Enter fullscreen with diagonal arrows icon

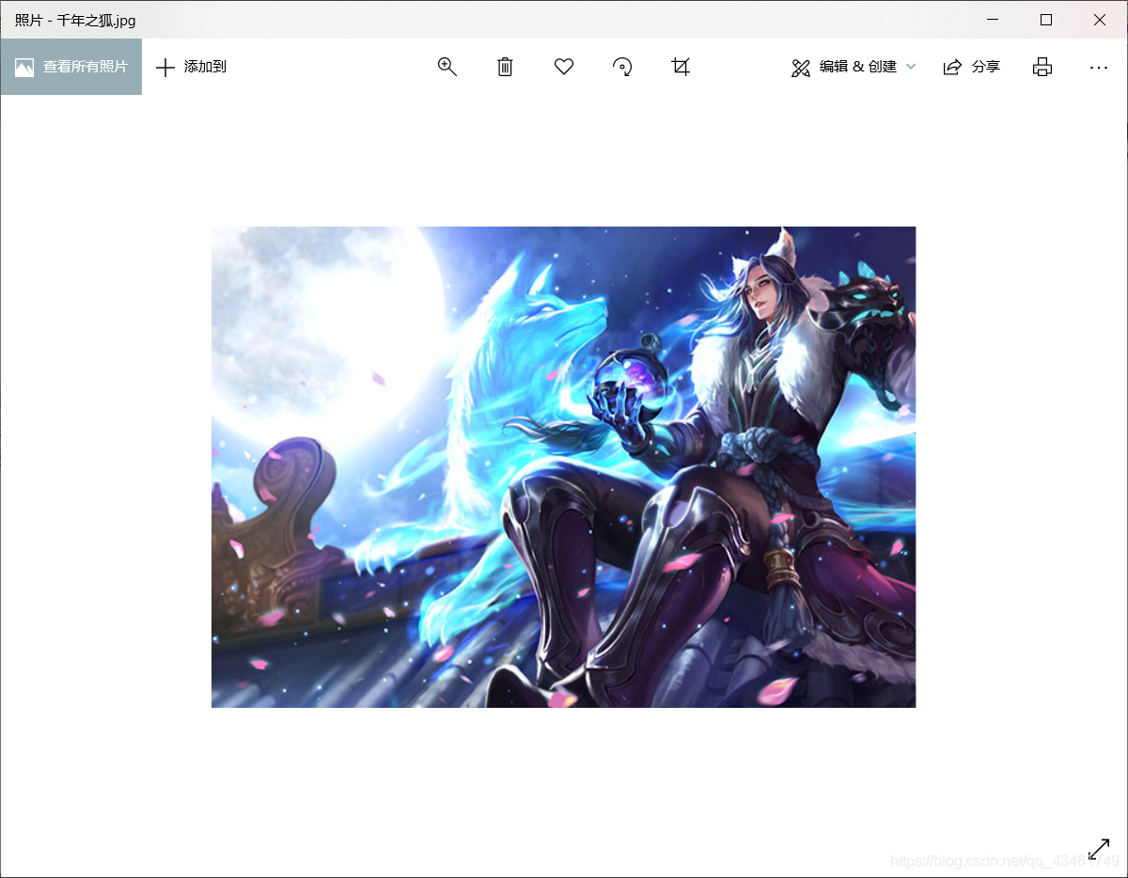(1099, 849)
